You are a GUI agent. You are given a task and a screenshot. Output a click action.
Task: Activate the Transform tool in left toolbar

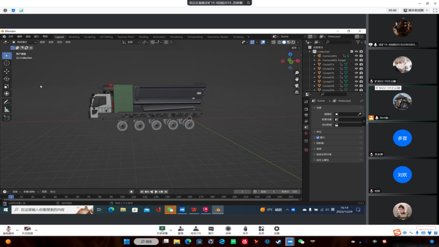coord(7,94)
